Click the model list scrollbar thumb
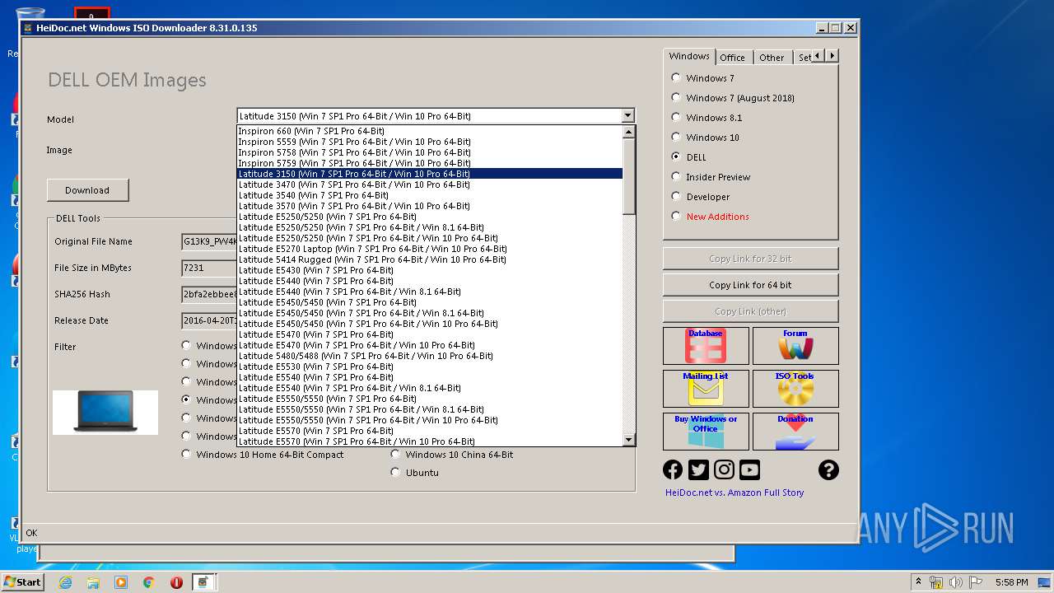The height and width of the screenshot is (593, 1054). click(629, 176)
